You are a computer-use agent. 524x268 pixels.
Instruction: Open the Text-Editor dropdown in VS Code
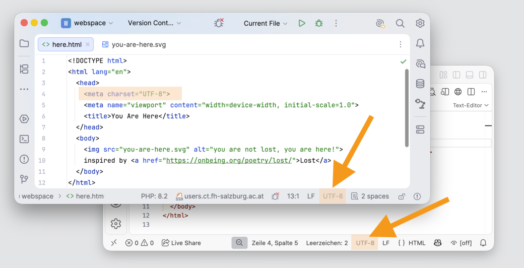pos(471,105)
